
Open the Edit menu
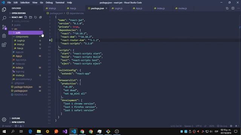[15, 3]
